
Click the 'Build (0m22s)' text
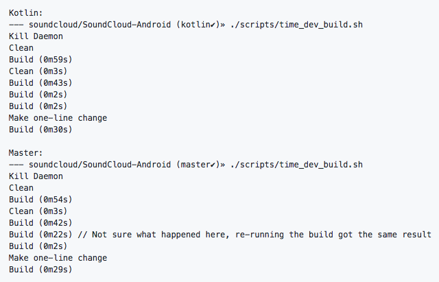click(40, 235)
